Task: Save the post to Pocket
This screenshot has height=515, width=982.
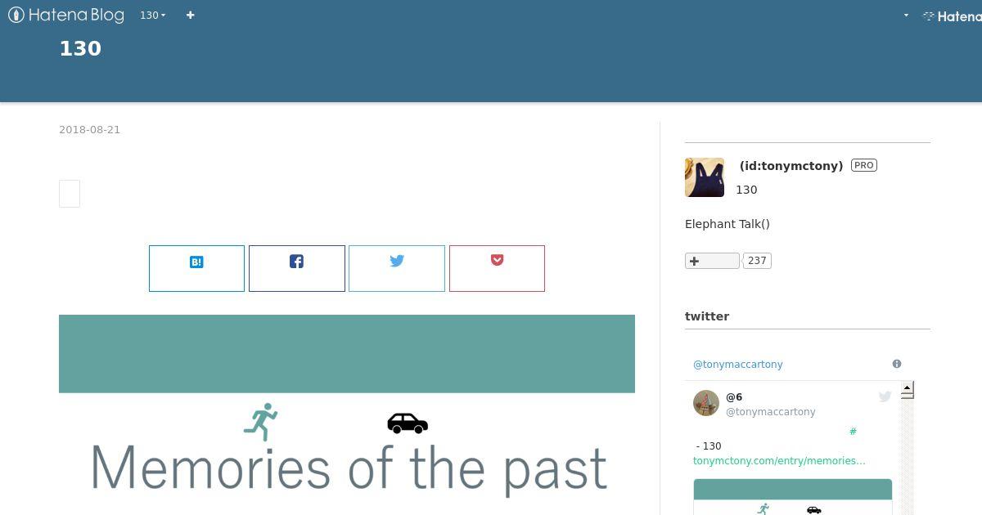Action: click(x=497, y=268)
